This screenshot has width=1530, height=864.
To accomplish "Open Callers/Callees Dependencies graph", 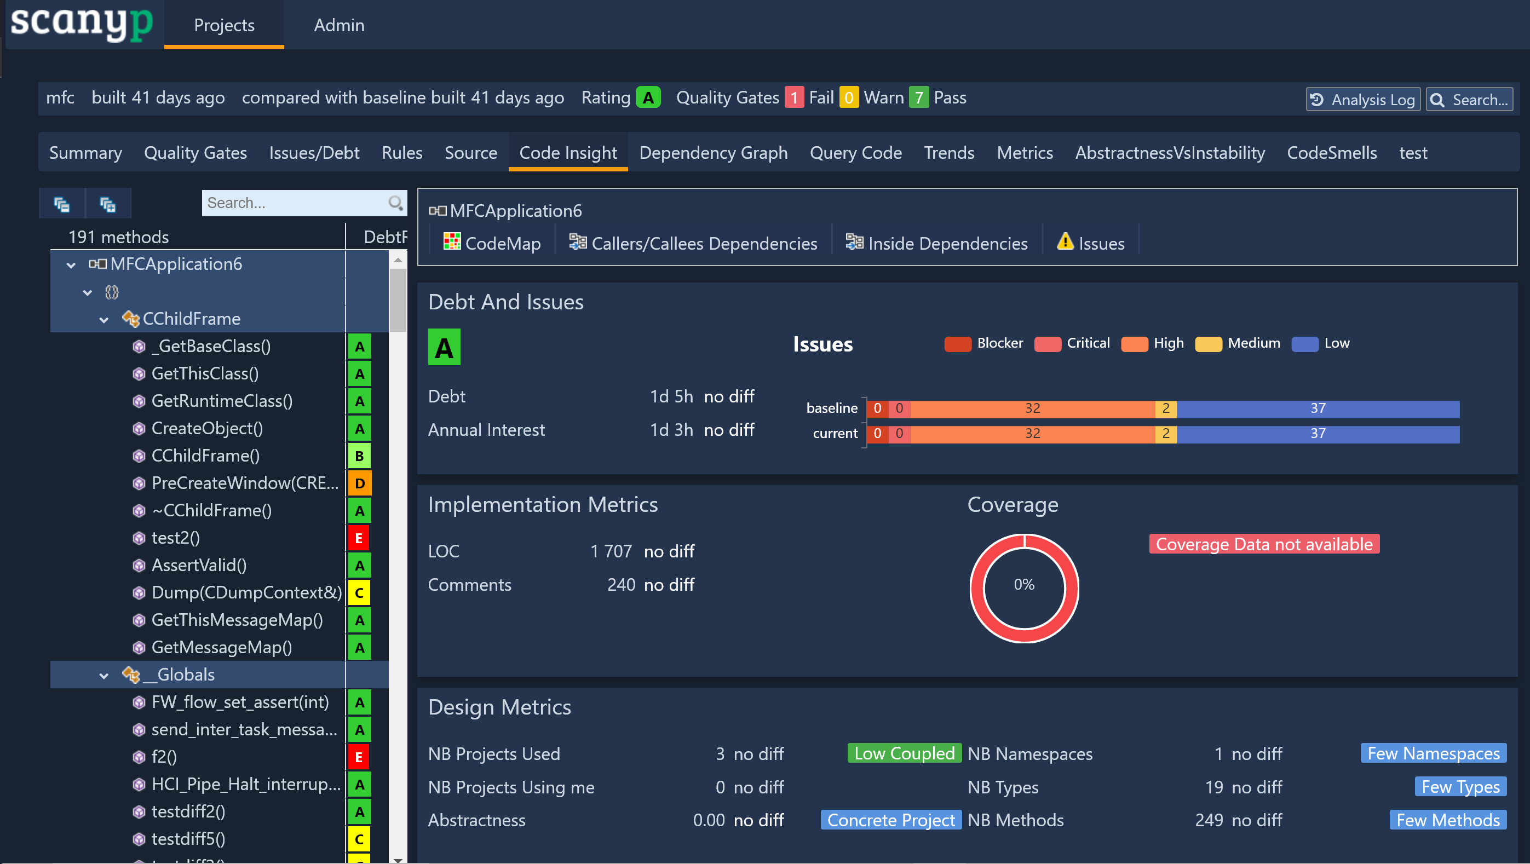I will click(x=692, y=243).
